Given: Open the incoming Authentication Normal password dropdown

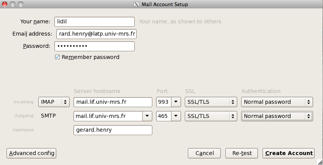Looking at the screenshot, I should point(277,102).
